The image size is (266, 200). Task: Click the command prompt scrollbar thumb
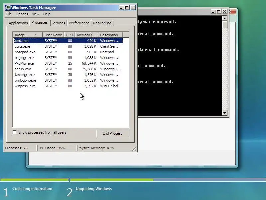point(225,24)
